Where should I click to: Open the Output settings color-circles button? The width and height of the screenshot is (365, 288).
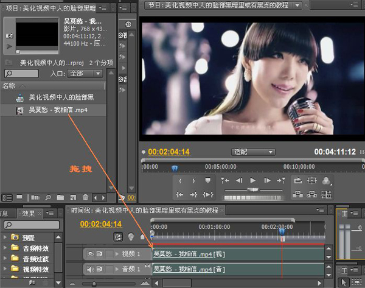[x=326, y=181]
